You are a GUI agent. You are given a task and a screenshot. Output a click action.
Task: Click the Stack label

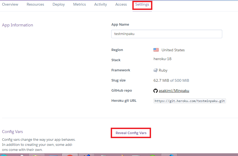pos(116,60)
